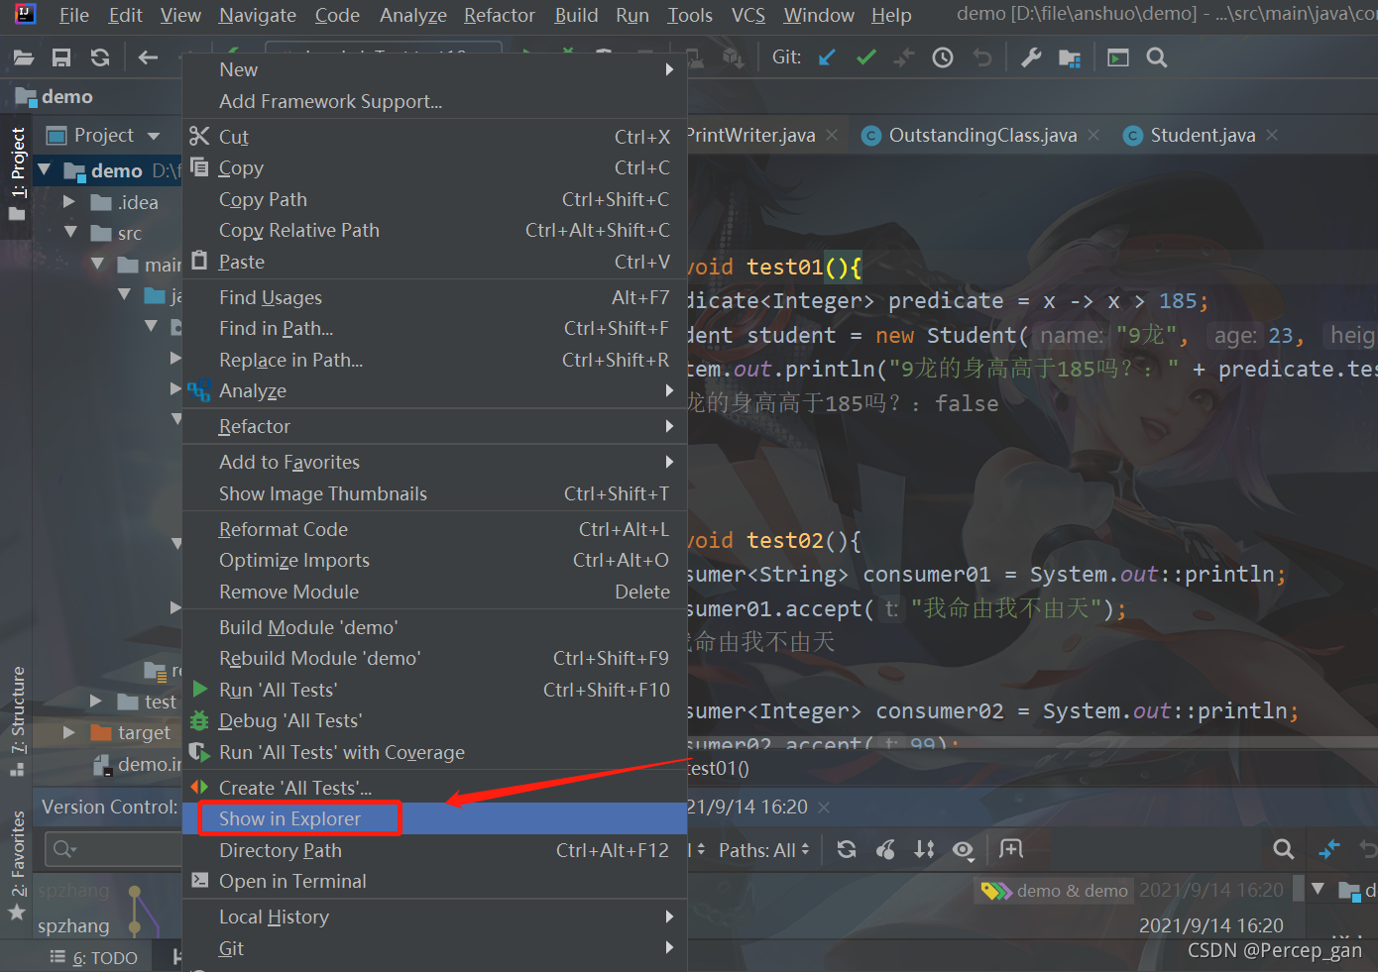Select Optimize Imports entry

point(434,560)
